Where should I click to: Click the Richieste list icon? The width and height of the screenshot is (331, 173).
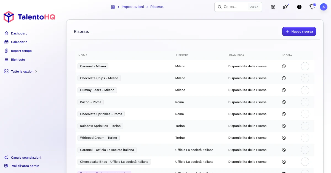pyautogui.click(x=6, y=60)
